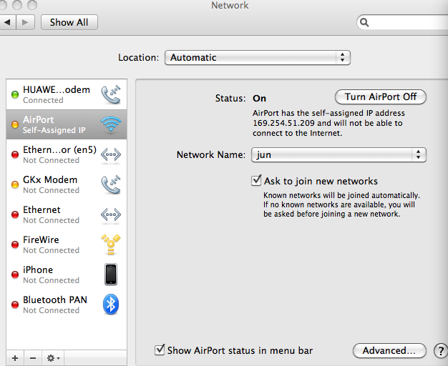Click the Status 'On' text
The height and width of the screenshot is (366, 448).
coord(260,98)
